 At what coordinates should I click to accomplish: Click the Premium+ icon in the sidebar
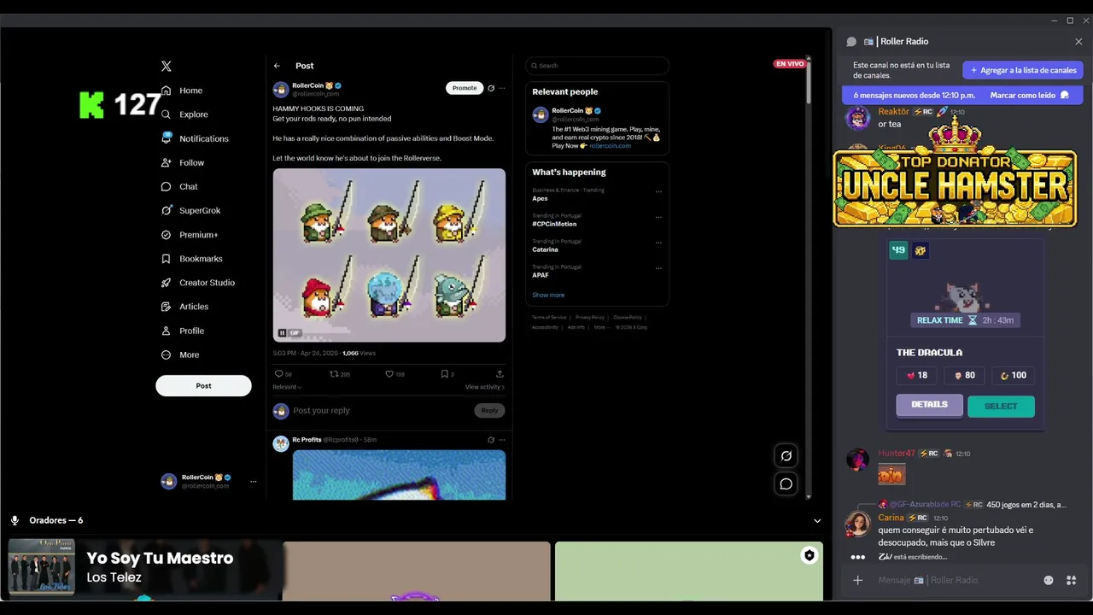[167, 235]
